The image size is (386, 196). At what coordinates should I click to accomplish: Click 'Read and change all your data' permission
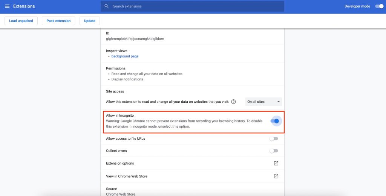[x=147, y=74]
